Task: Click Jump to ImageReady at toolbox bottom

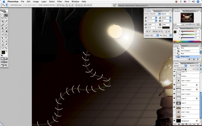Action: point(4,65)
